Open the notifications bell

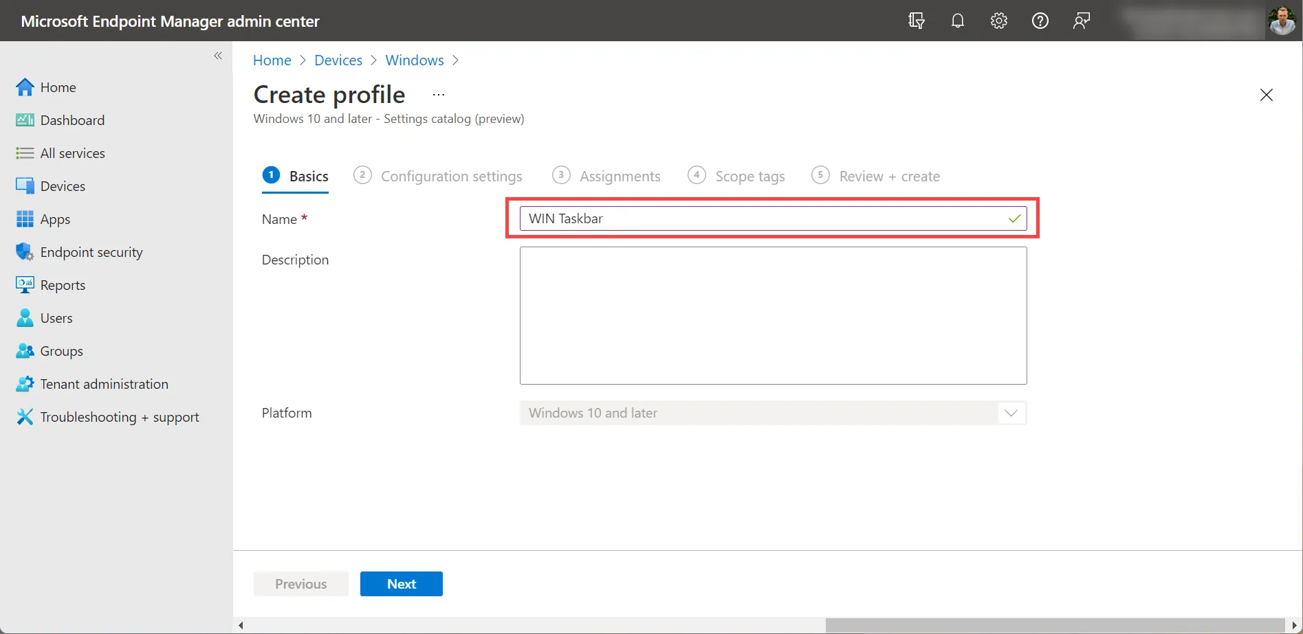(957, 21)
